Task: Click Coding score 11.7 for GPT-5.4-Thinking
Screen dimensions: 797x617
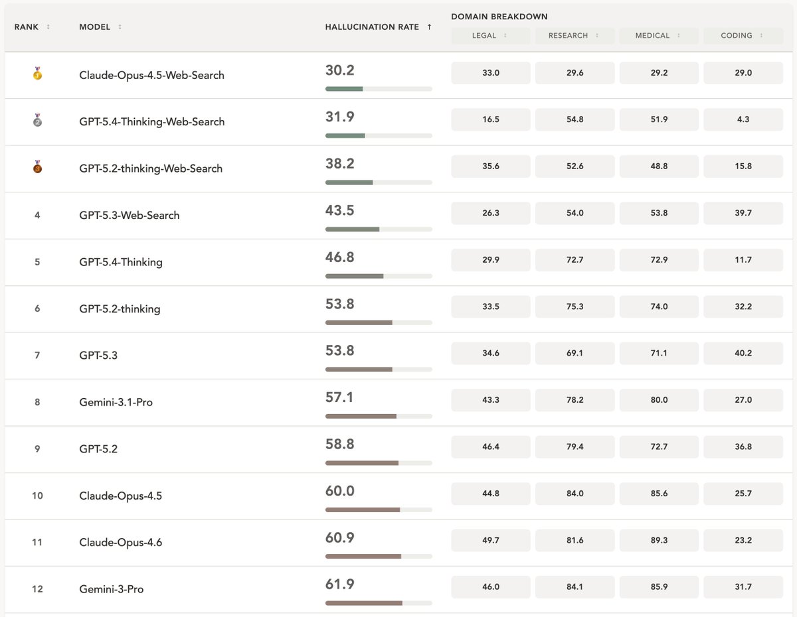Action: pyautogui.click(x=743, y=260)
